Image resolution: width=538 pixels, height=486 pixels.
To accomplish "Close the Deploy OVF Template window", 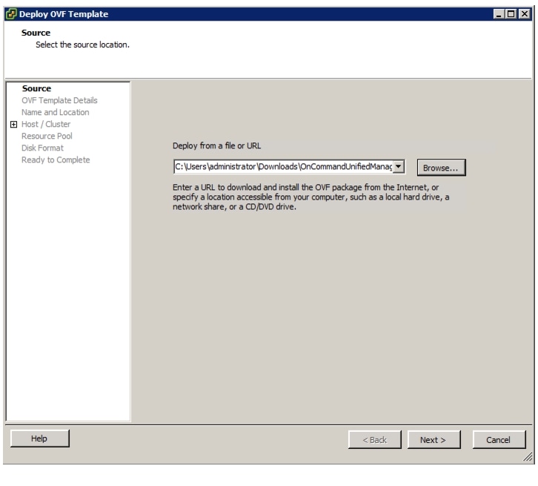I will 524,14.
